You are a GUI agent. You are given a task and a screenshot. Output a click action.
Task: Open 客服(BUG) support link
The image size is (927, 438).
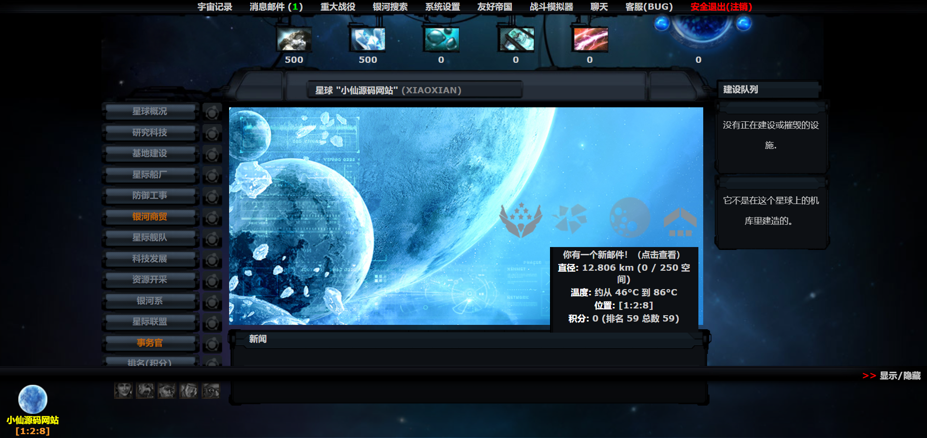tap(649, 7)
